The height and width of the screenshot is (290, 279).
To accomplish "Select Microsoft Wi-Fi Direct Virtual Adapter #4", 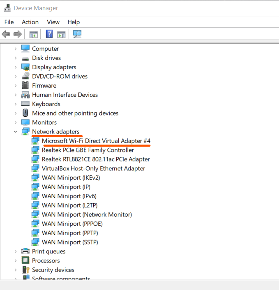I will 96,141.
